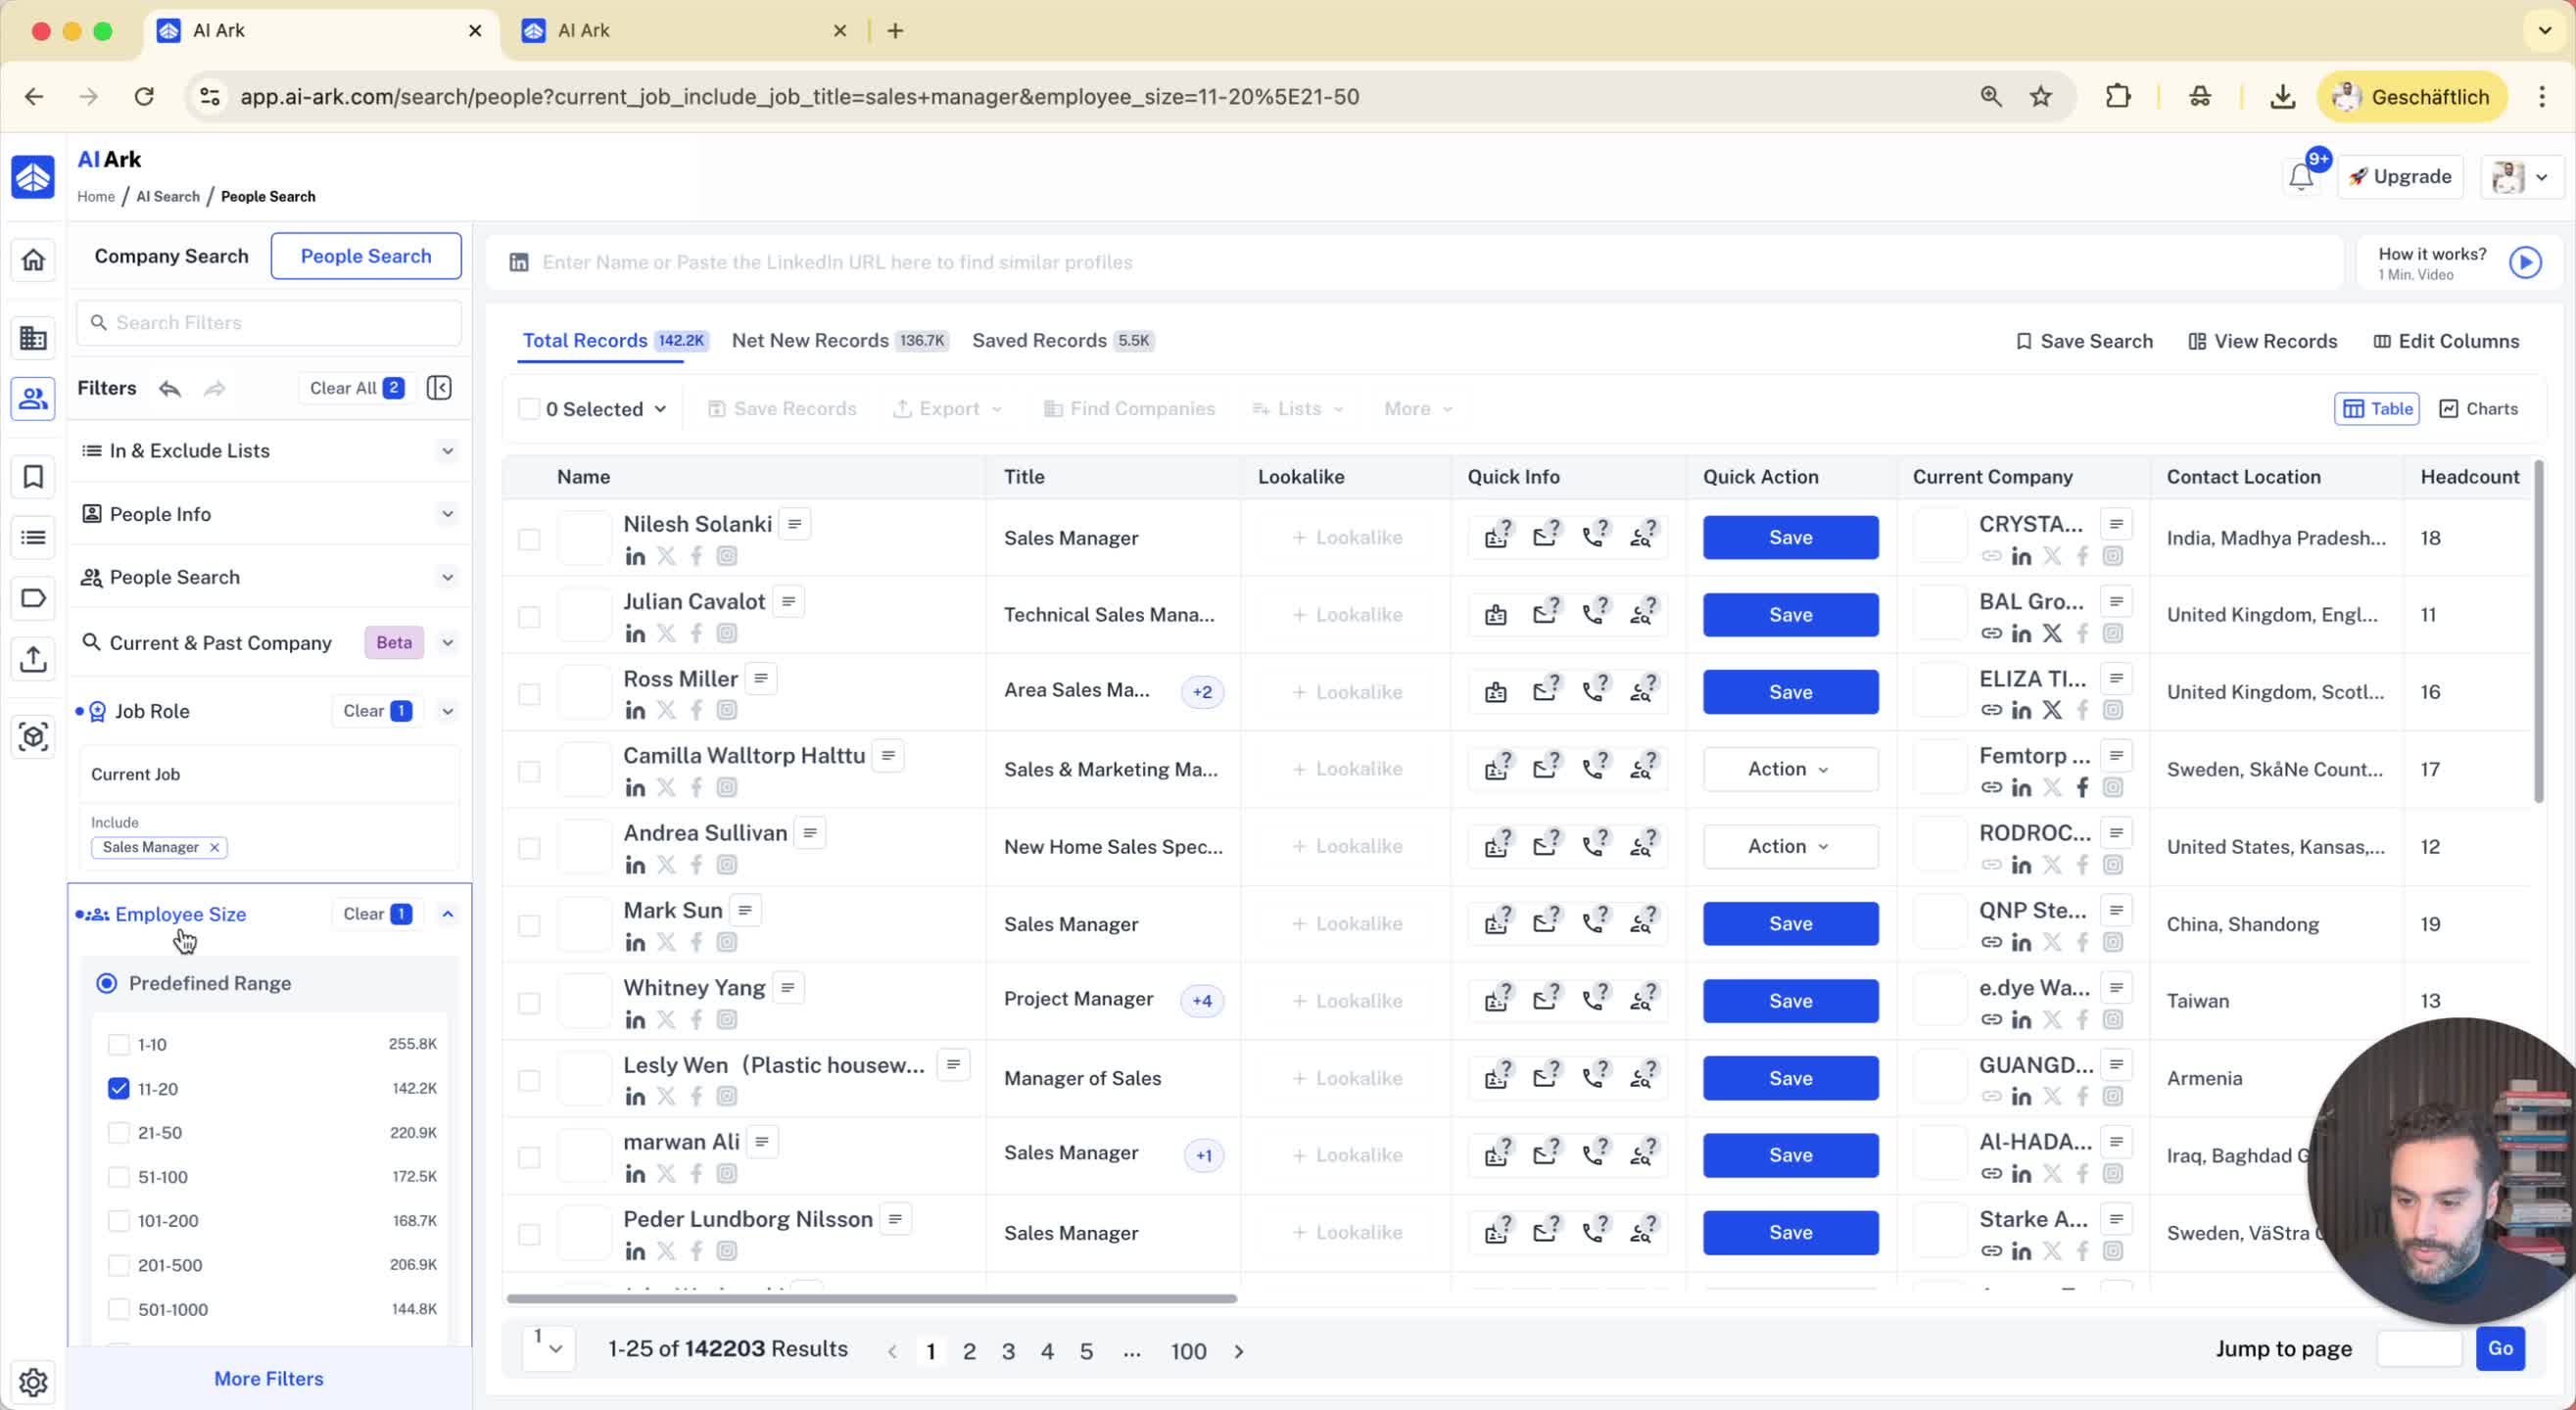Click the notifications bell icon
Image resolution: width=2576 pixels, height=1410 pixels.
coord(2300,177)
